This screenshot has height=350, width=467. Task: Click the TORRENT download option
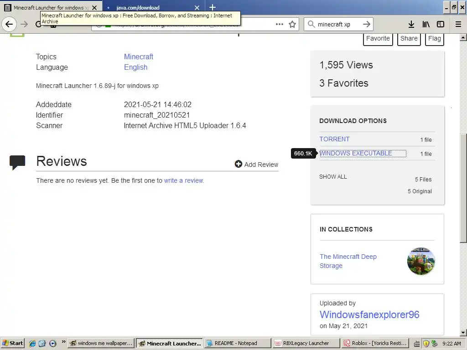point(334,139)
